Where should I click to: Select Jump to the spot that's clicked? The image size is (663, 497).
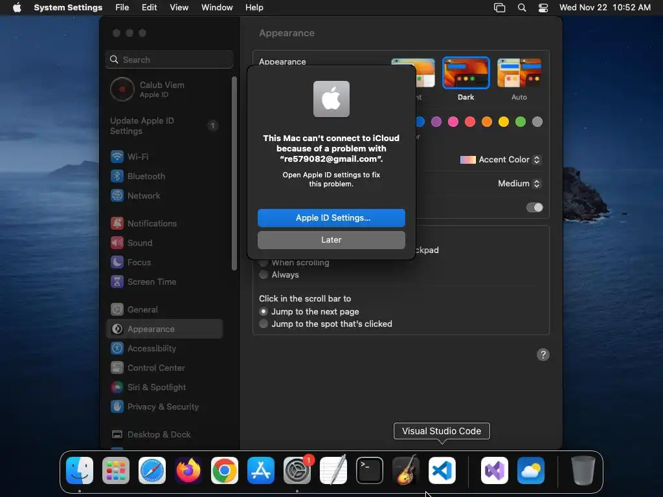[x=264, y=324]
